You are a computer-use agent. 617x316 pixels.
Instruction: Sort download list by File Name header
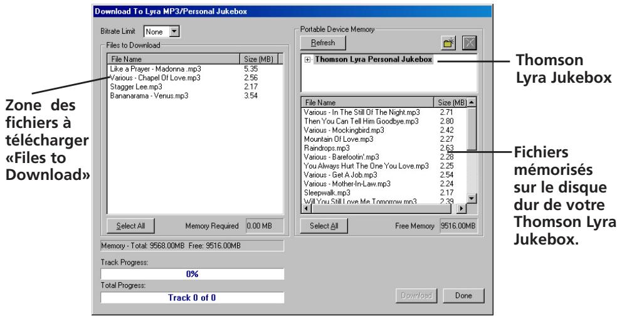pyautogui.click(x=174, y=60)
